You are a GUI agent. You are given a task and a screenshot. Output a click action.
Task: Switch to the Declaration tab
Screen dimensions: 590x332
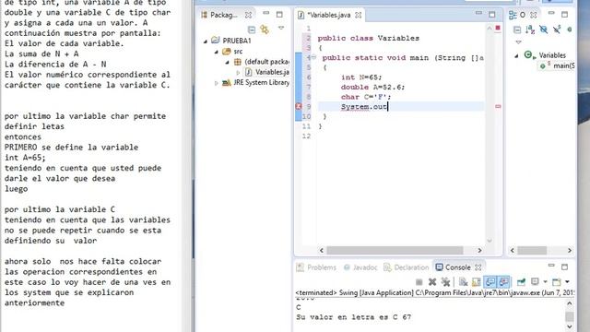point(407,267)
